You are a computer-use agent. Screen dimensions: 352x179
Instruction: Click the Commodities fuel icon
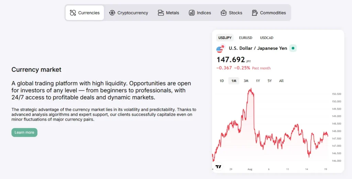point(255,13)
